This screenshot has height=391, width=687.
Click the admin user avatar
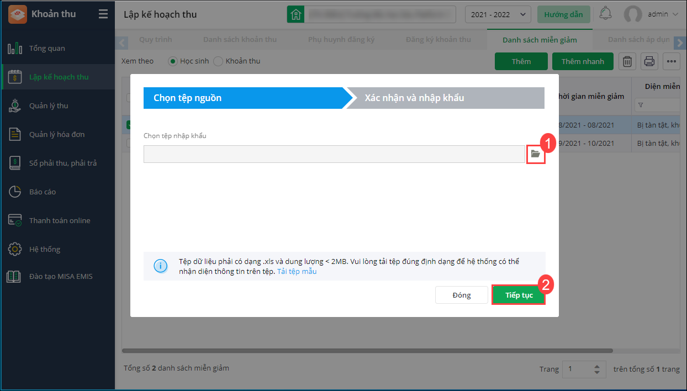pyautogui.click(x=633, y=14)
